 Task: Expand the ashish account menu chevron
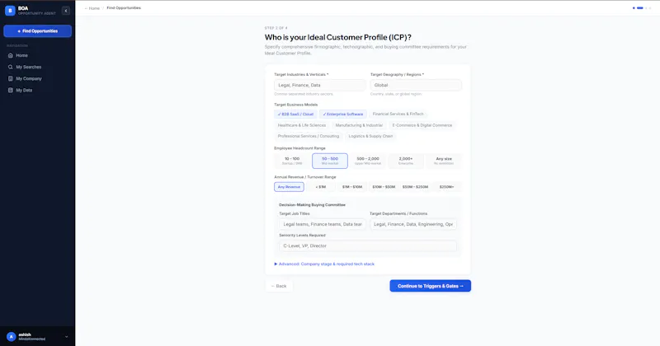(67, 336)
